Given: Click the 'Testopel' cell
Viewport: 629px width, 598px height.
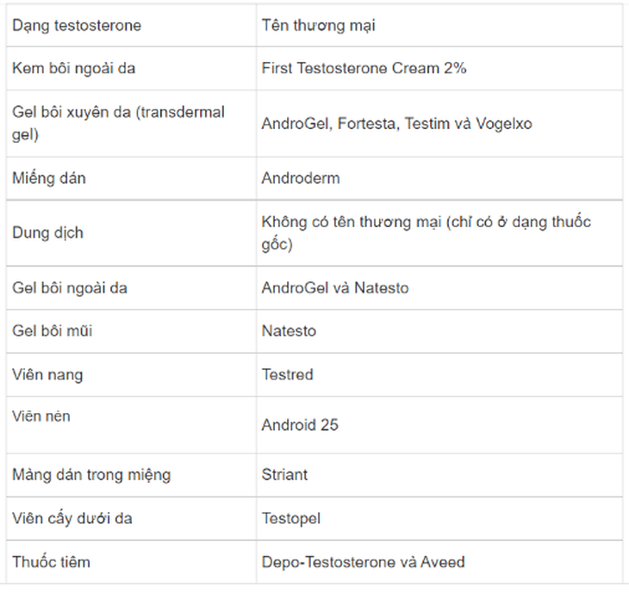Looking at the screenshot, I should [x=439, y=518].
